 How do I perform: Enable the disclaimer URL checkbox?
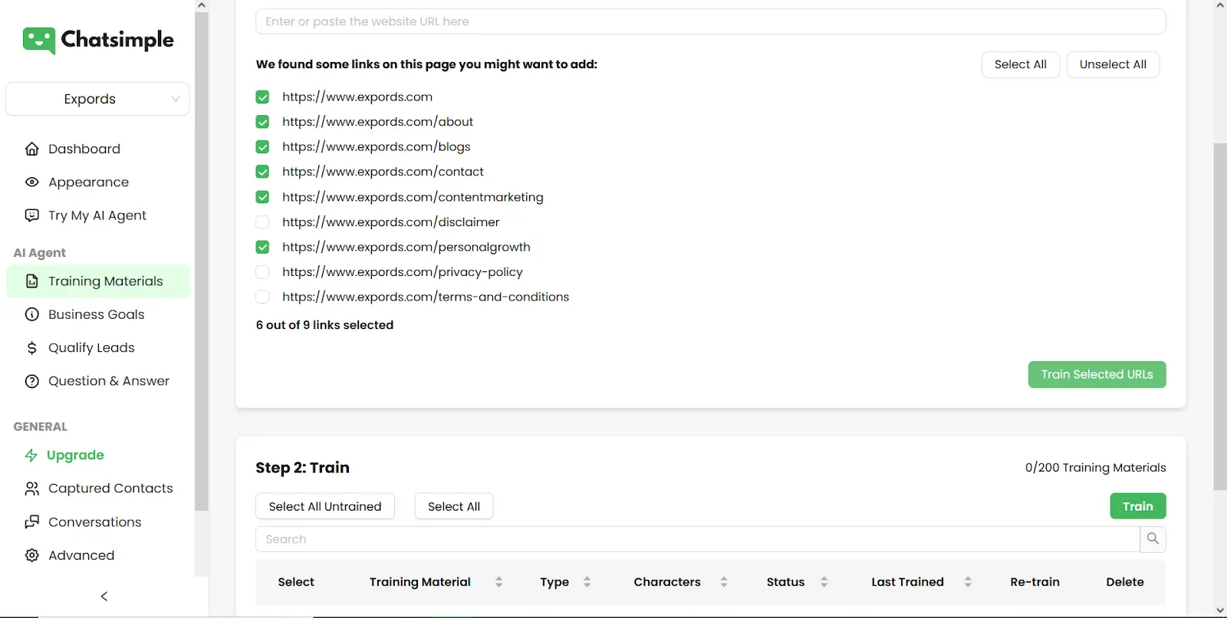click(x=262, y=222)
